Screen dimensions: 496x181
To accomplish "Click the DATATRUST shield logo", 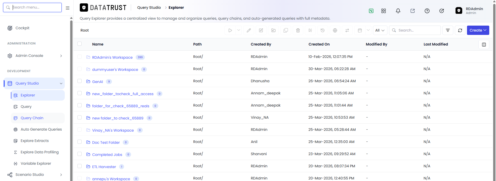I will click(84, 8).
